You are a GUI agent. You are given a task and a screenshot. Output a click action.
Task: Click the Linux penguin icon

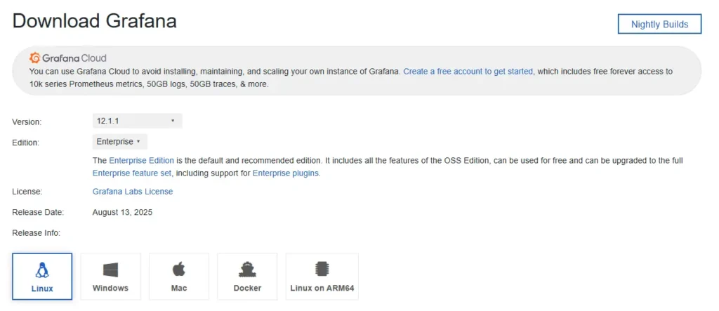click(42, 270)
